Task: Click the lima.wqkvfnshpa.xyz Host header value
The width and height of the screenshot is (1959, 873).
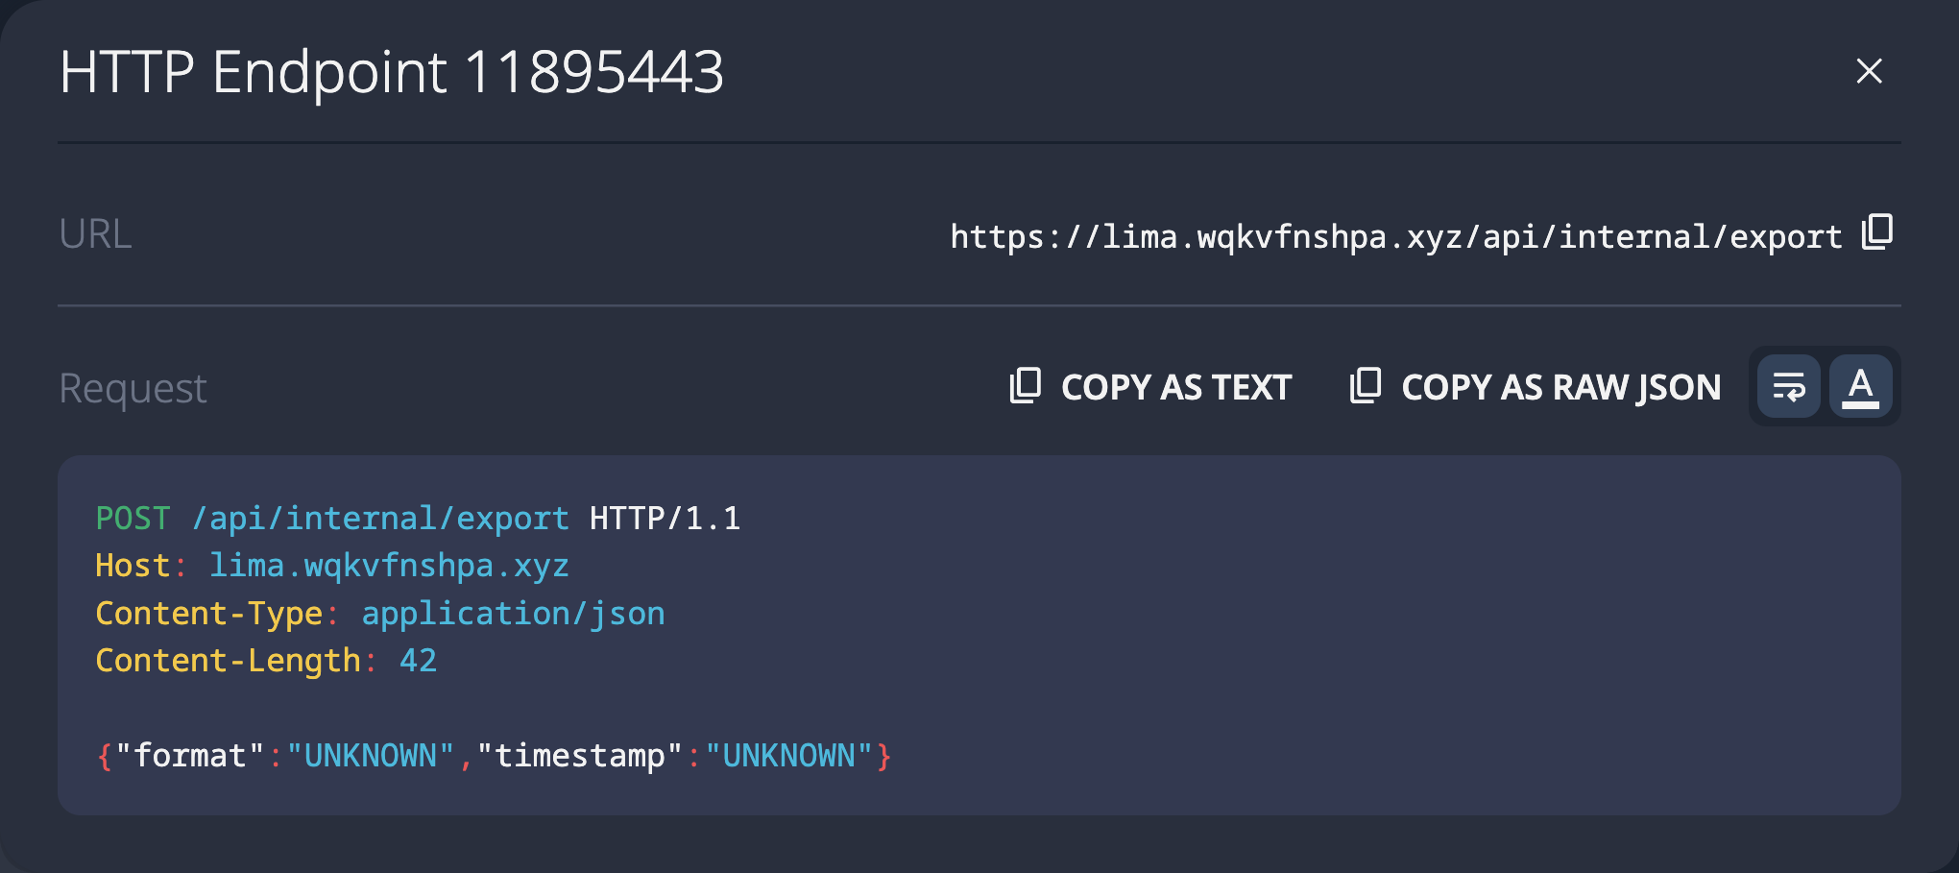Action: pyautogui.click(x=389, y=566)
